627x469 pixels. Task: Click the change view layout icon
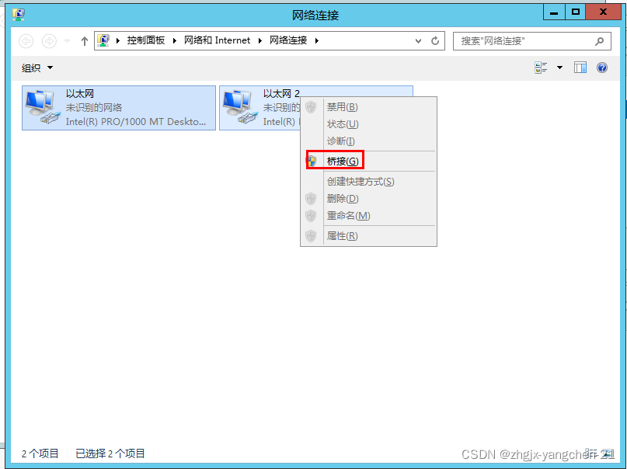pyautogui.click(x=541, y=68)
